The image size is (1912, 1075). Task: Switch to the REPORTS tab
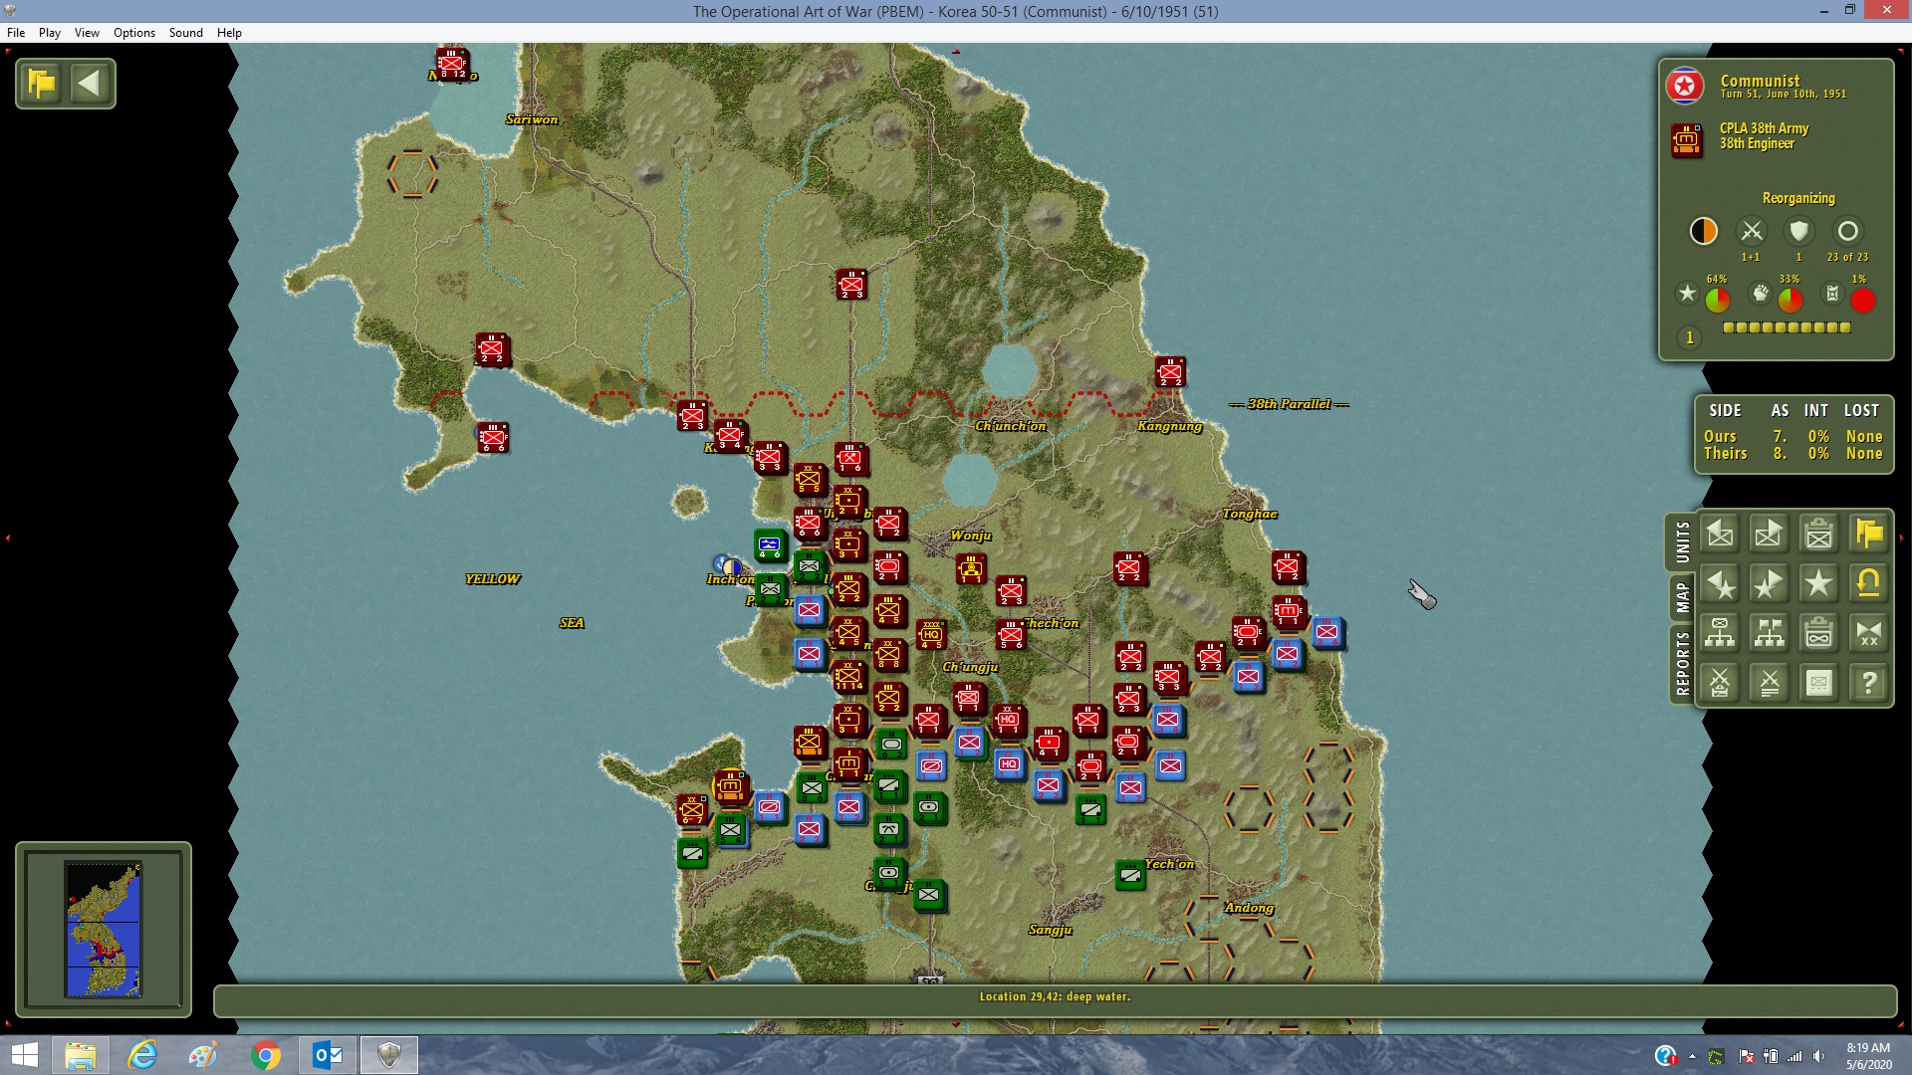pyautogui.click(x=1682, y=664)
